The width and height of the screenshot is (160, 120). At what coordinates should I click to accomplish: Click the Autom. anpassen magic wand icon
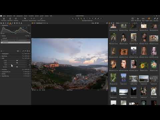click(x=41, y=19)
